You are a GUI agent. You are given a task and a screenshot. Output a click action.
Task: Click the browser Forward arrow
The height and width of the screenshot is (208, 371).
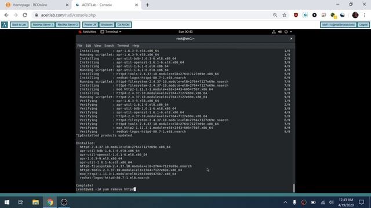click(x=16, y=15)
